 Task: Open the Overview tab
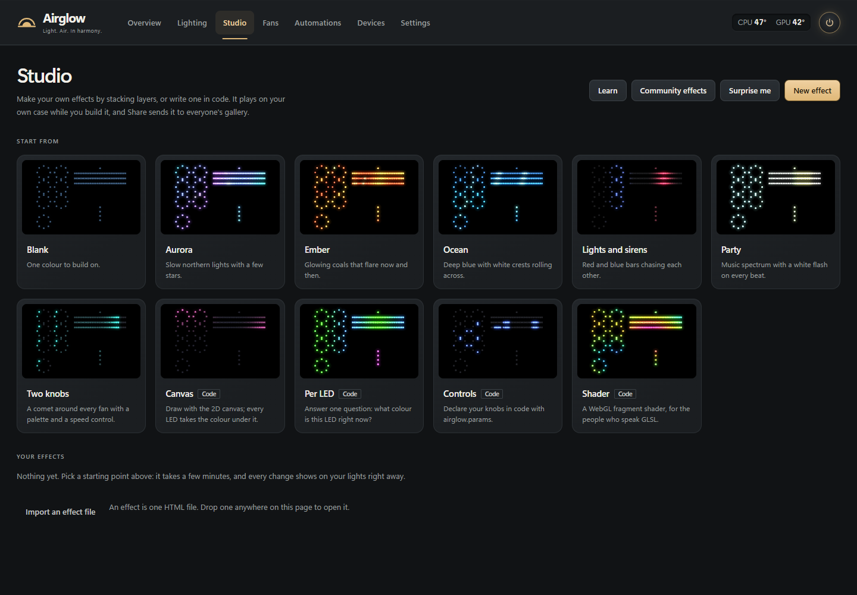tap(144, 23)
